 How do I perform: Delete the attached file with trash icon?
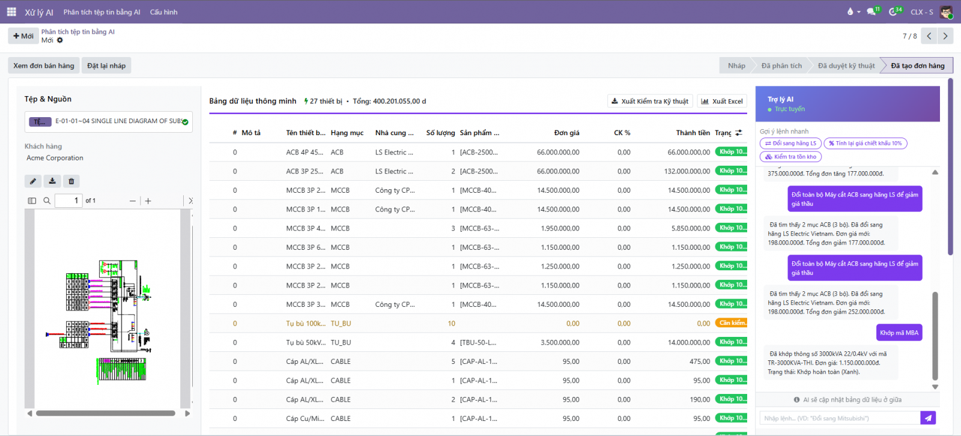[x=71, y=181]
